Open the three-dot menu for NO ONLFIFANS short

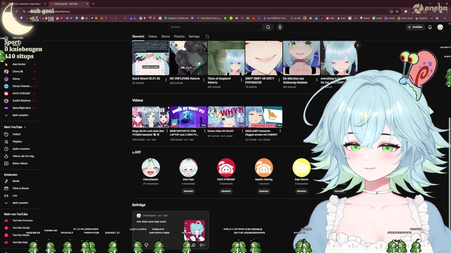[204, 80]
